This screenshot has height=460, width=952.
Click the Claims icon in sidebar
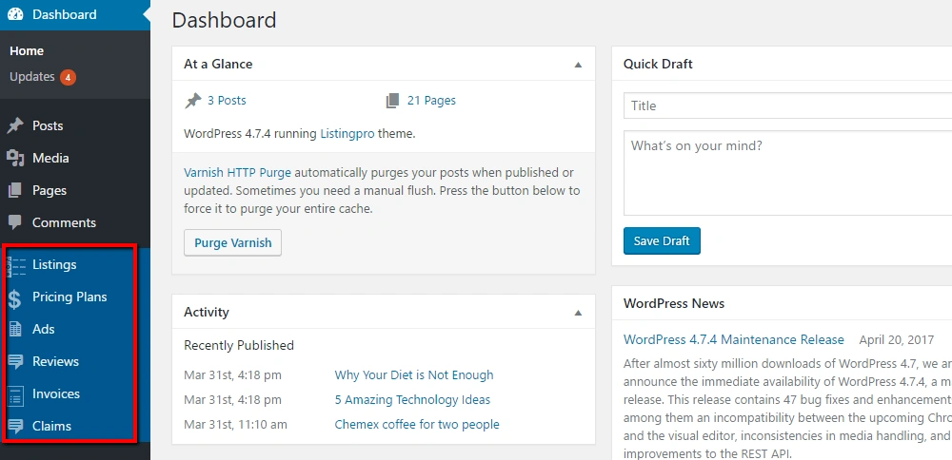[x=16, y=427]
